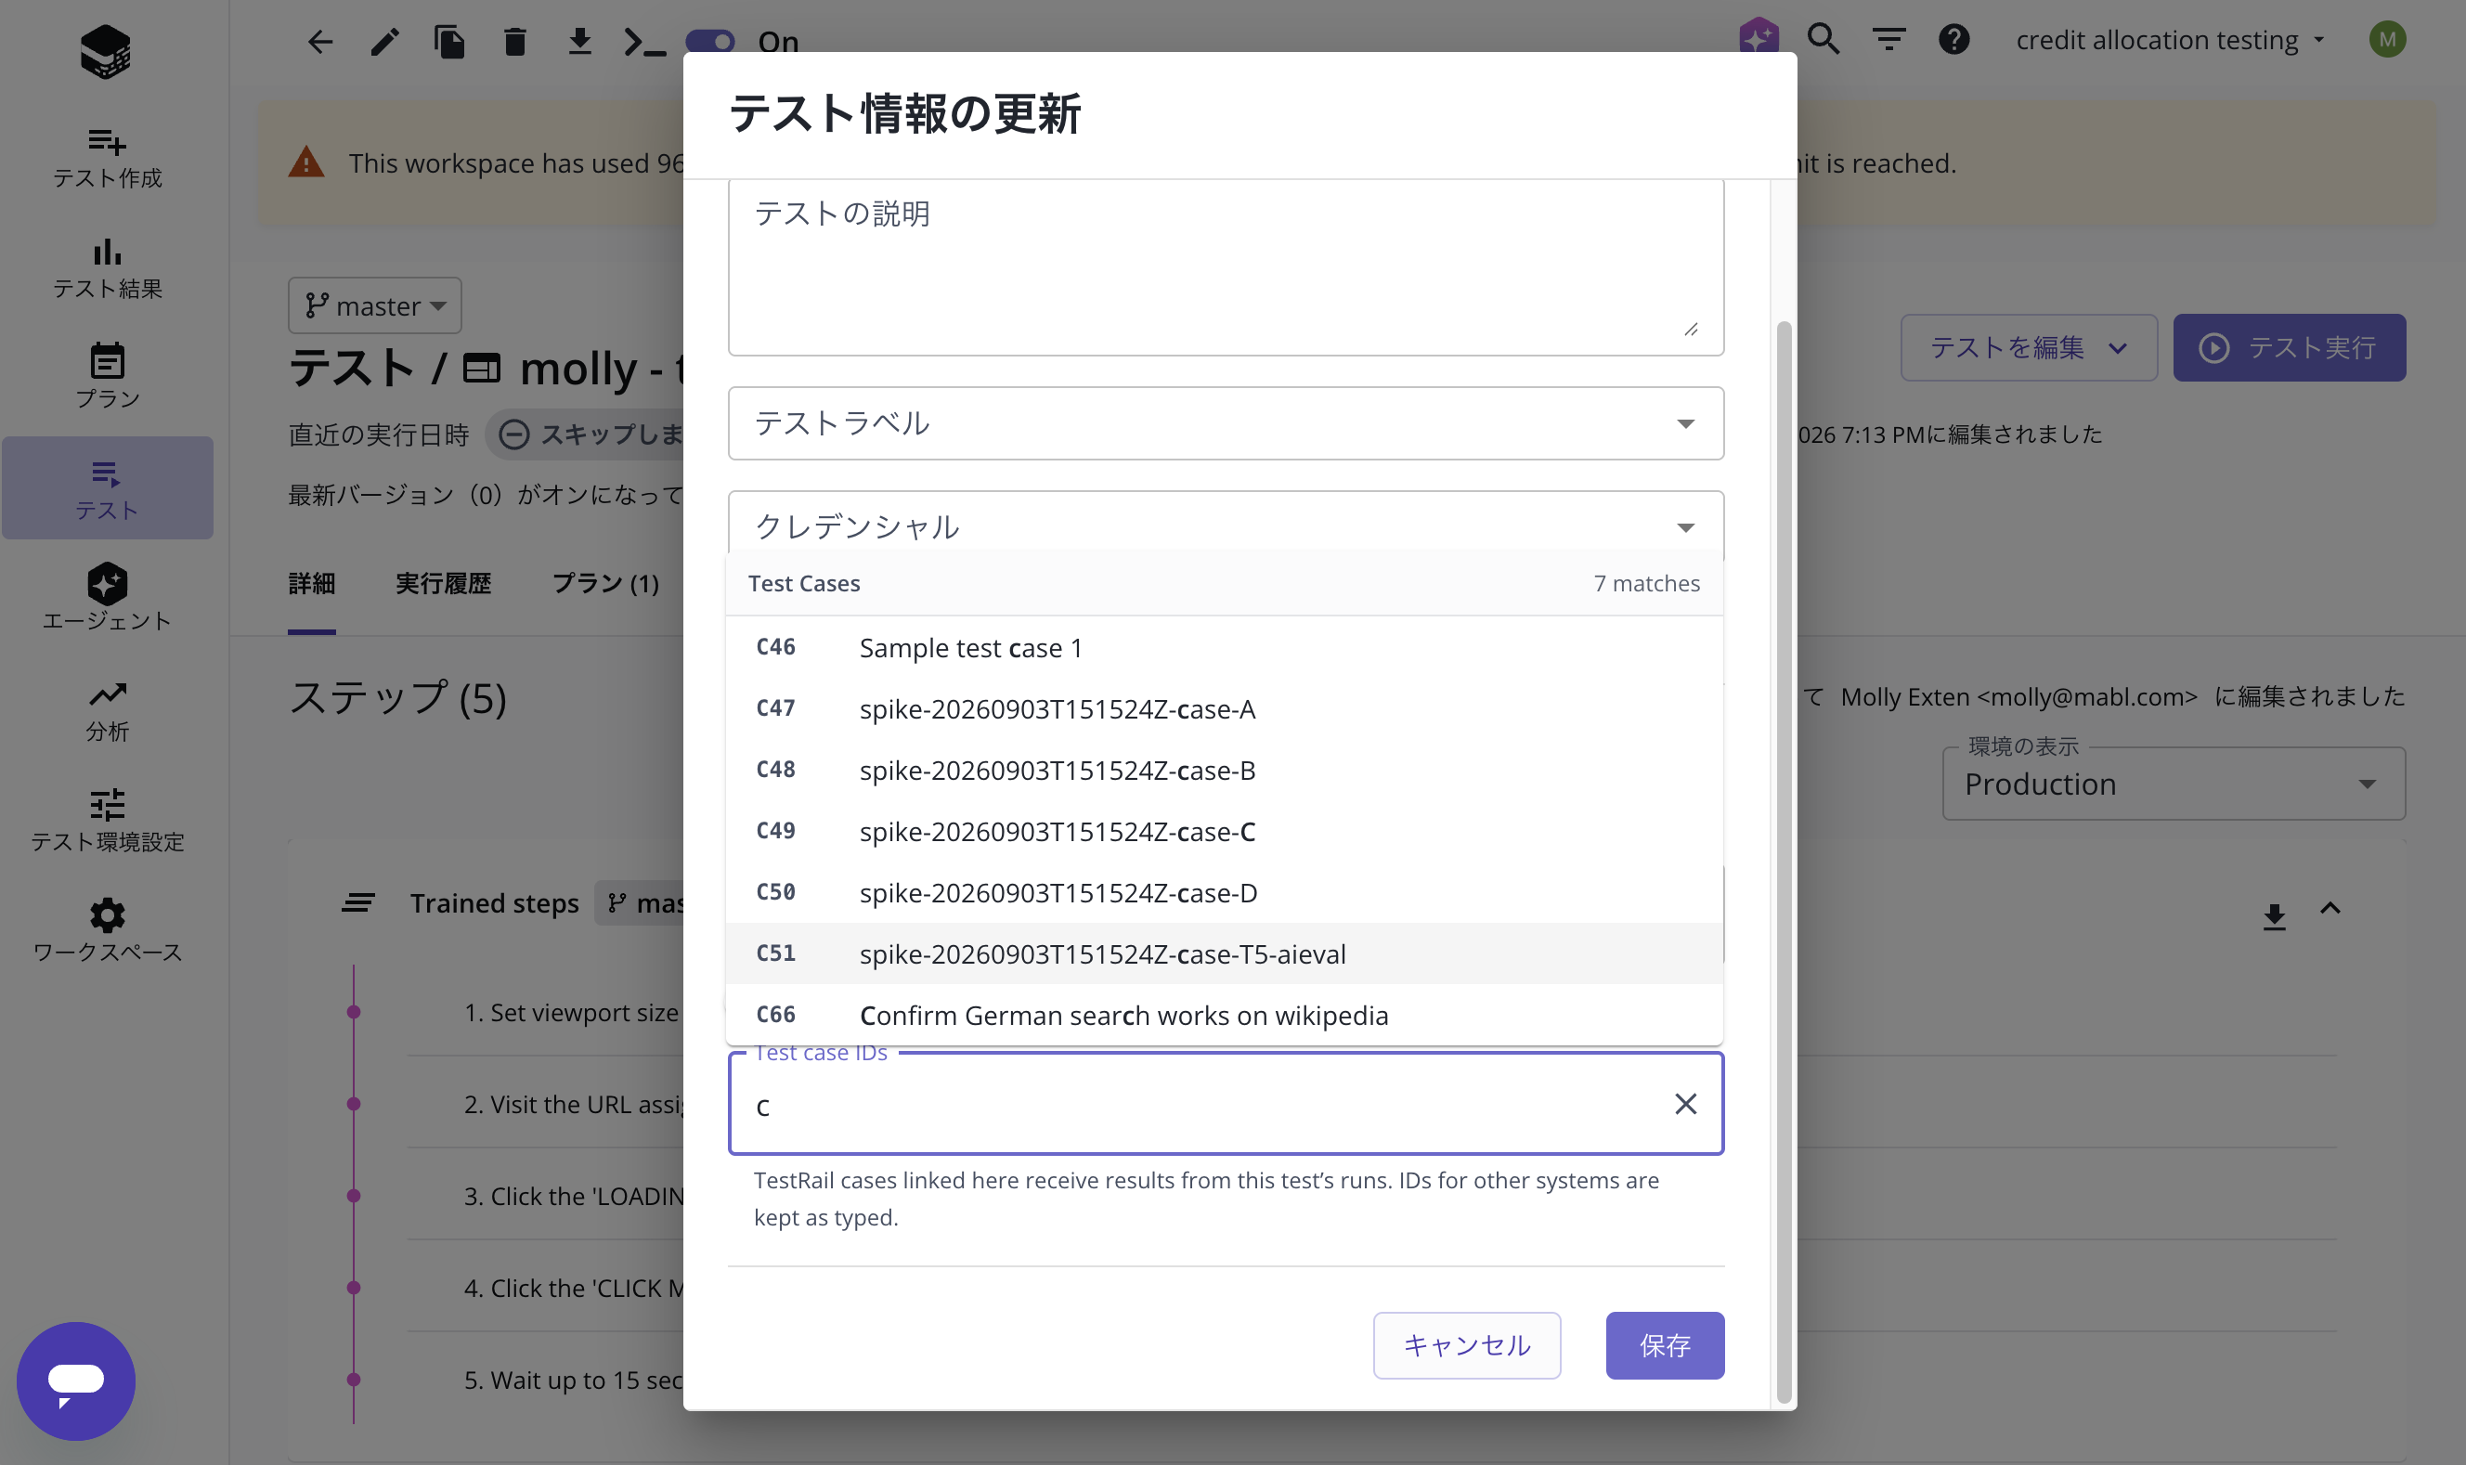Open the テストを編集 dropdown button
2466x1465 pixels.
coord(2028,347)
